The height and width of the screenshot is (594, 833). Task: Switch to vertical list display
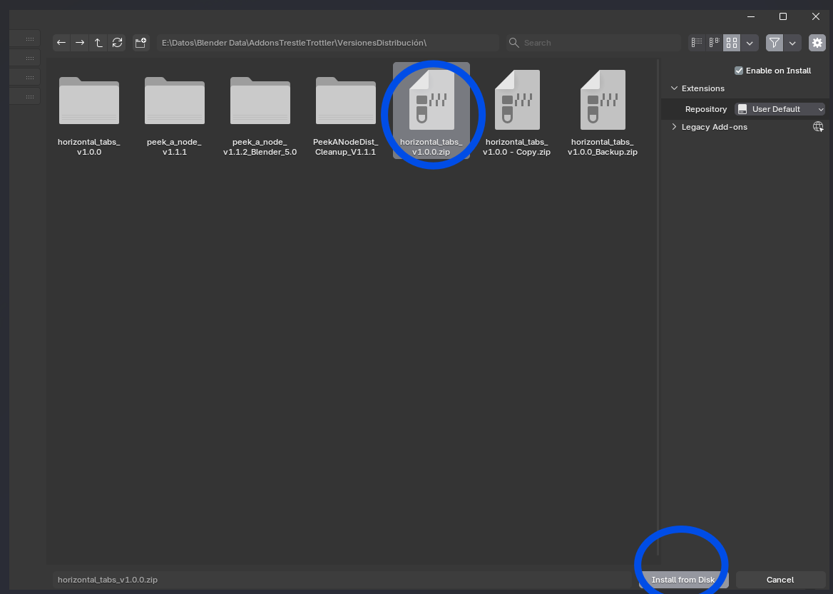[697, 43]
